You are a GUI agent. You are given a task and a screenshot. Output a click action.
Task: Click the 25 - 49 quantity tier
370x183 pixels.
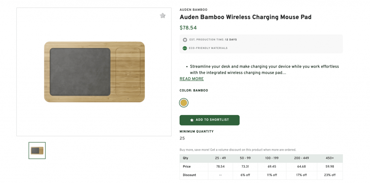pos(220,158)
